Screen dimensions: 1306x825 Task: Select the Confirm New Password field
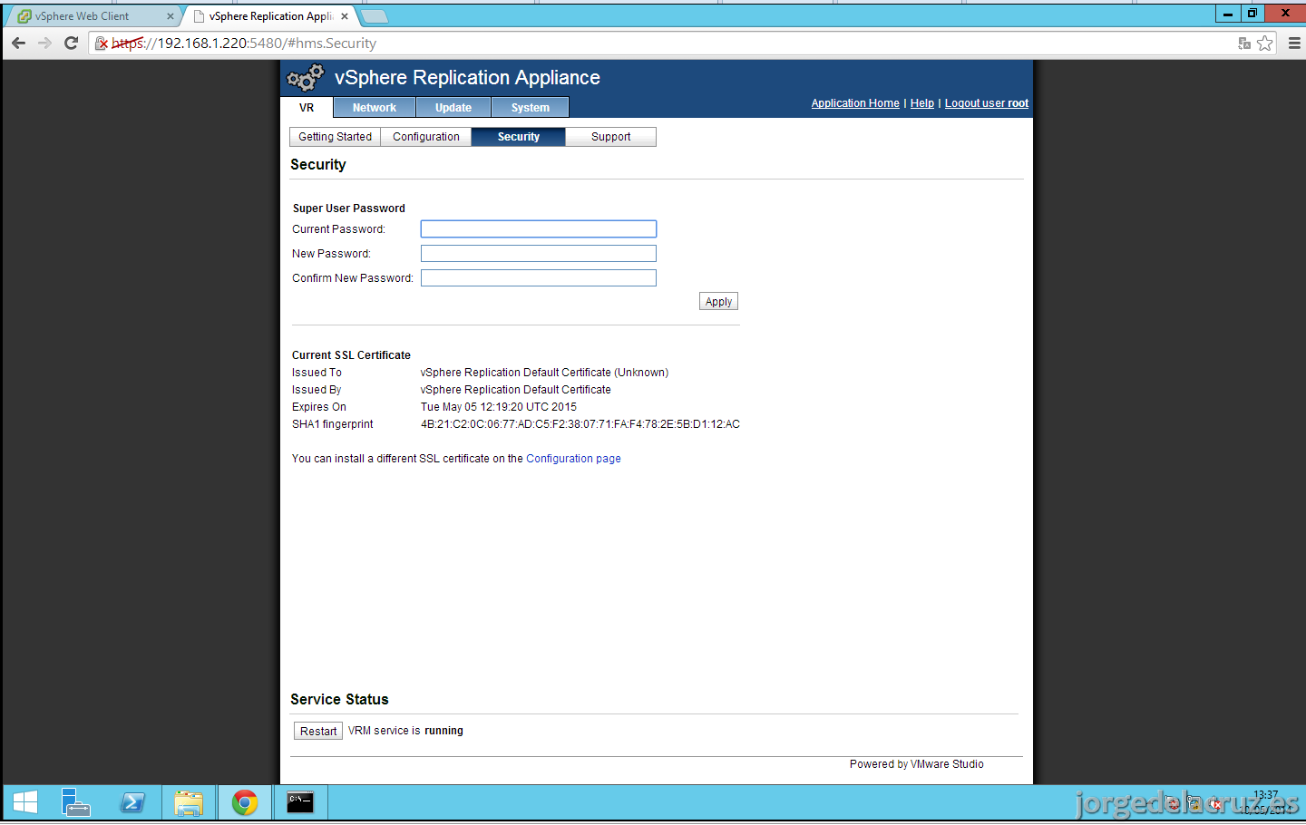coord(539,278)
